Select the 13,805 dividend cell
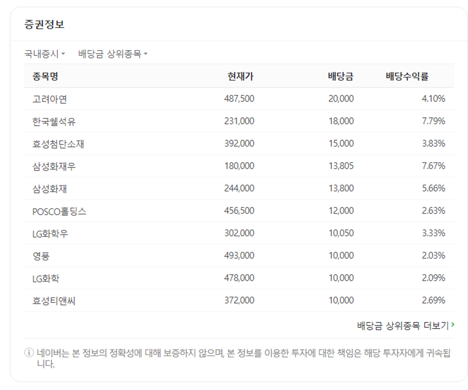The height and width of the screenshot is (390, 468). pos(341,166)
